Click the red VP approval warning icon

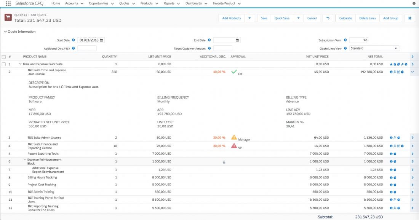pyautogui.click(x=234, y=145)
